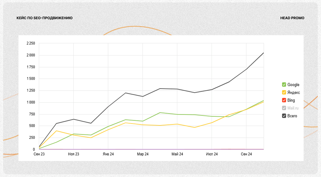Disable the Bing series checkbox
Viewport: 321px width, 177px height.
284,100
